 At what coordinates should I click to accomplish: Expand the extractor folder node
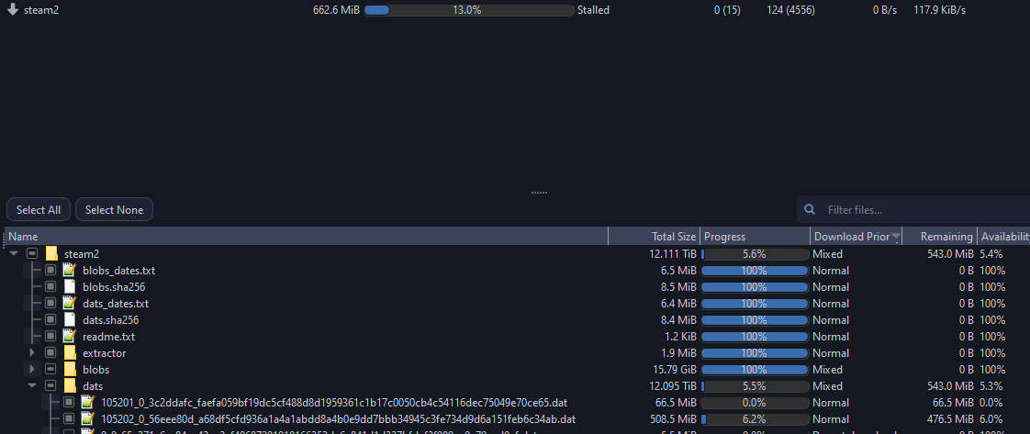pyautogui.click(x=33, y=353)
